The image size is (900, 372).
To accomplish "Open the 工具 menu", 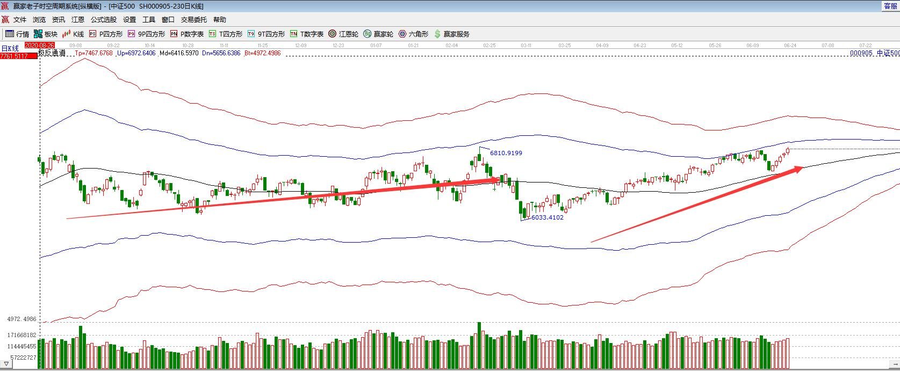I will click(x=149, y=19).
